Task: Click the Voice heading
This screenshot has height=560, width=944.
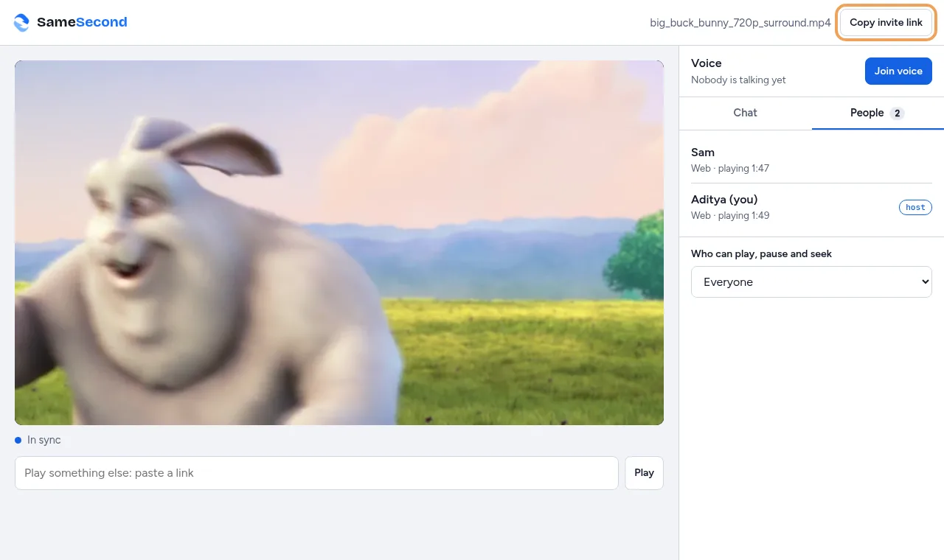Action: 707,63
